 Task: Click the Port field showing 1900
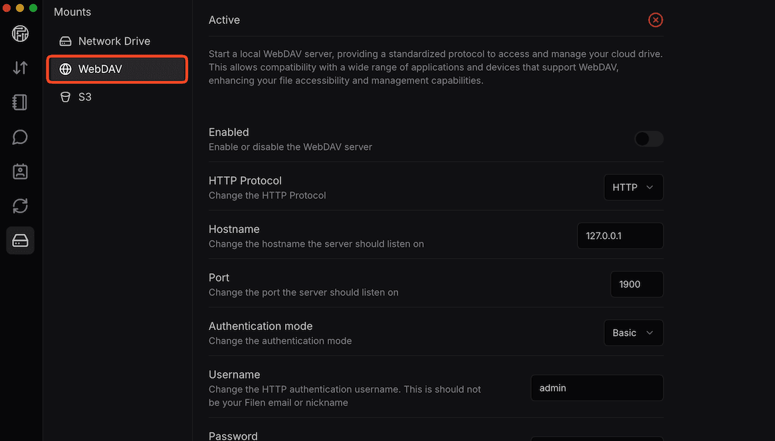[636, 284]
